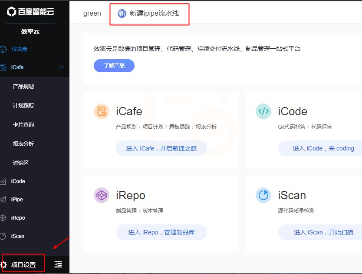
Task: Open 项目设置 project settings
Action: [23, 264]
